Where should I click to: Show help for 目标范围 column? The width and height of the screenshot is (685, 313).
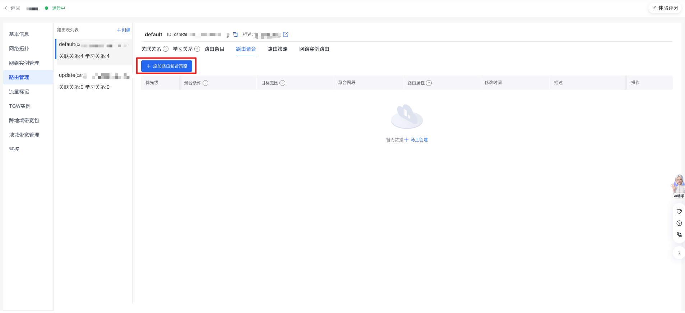tap(282, 83)
